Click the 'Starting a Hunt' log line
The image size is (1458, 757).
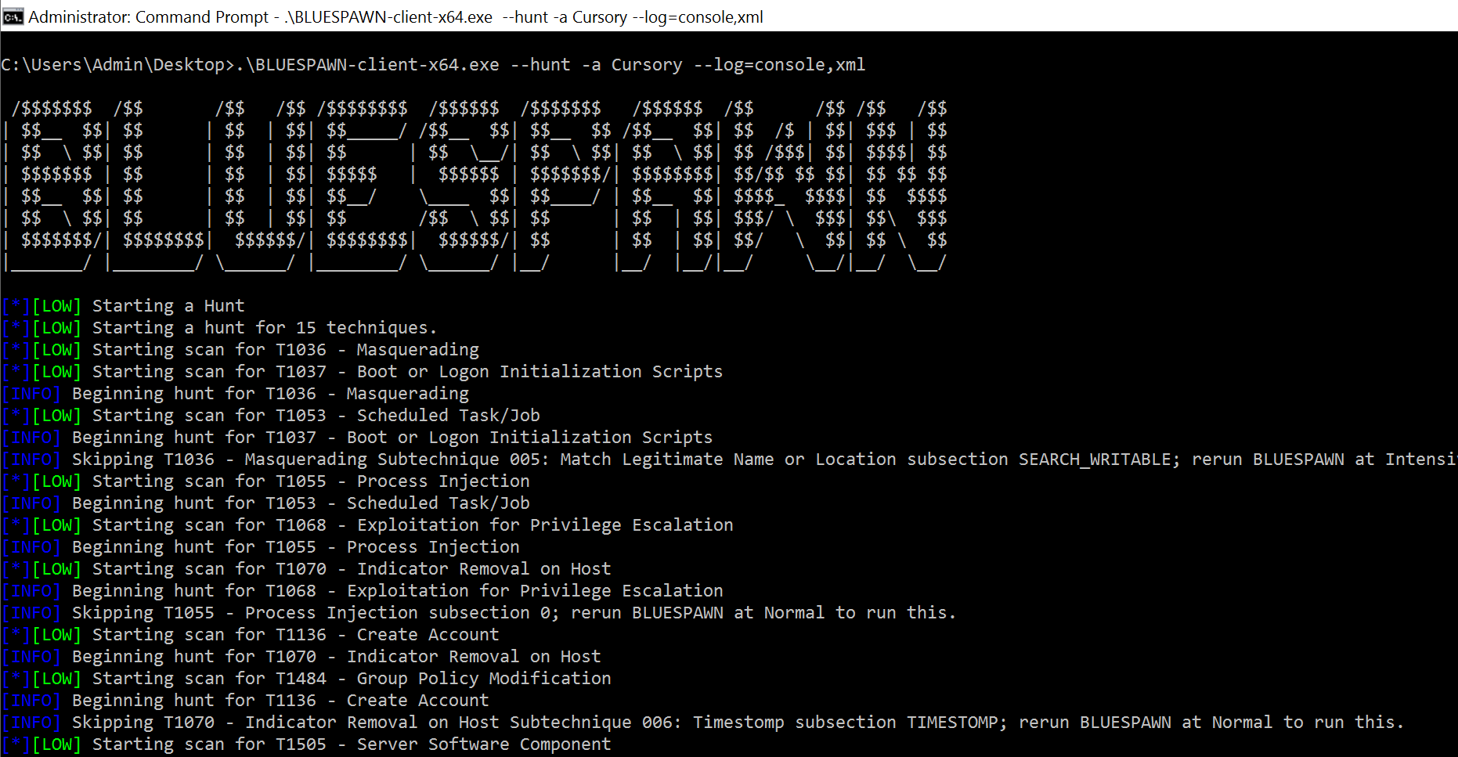click(123, 306)
